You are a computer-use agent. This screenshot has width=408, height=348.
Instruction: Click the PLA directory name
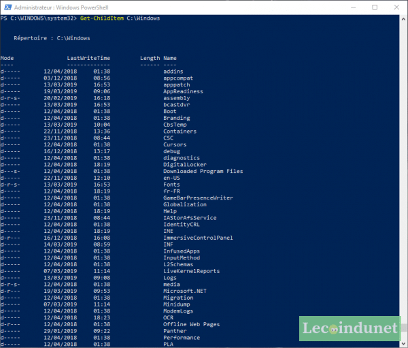click(x=169, y=345)
